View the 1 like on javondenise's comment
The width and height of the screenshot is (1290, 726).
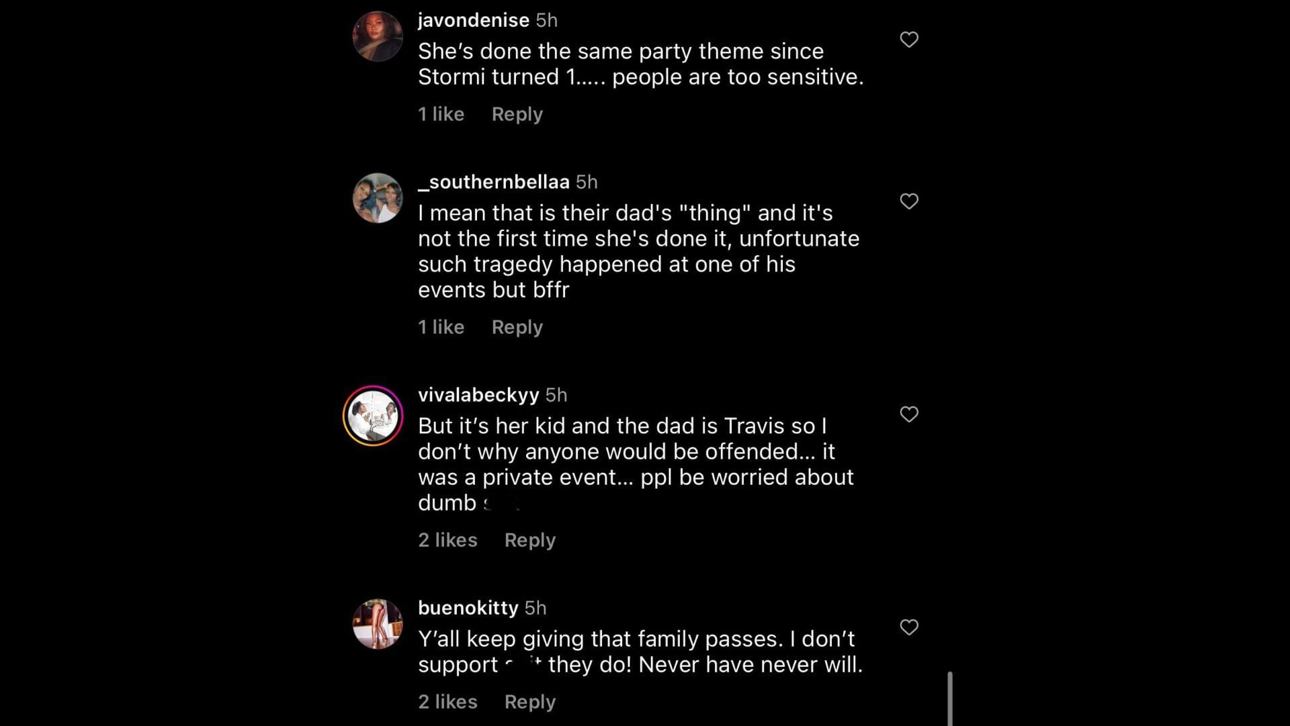click(441, 114)
